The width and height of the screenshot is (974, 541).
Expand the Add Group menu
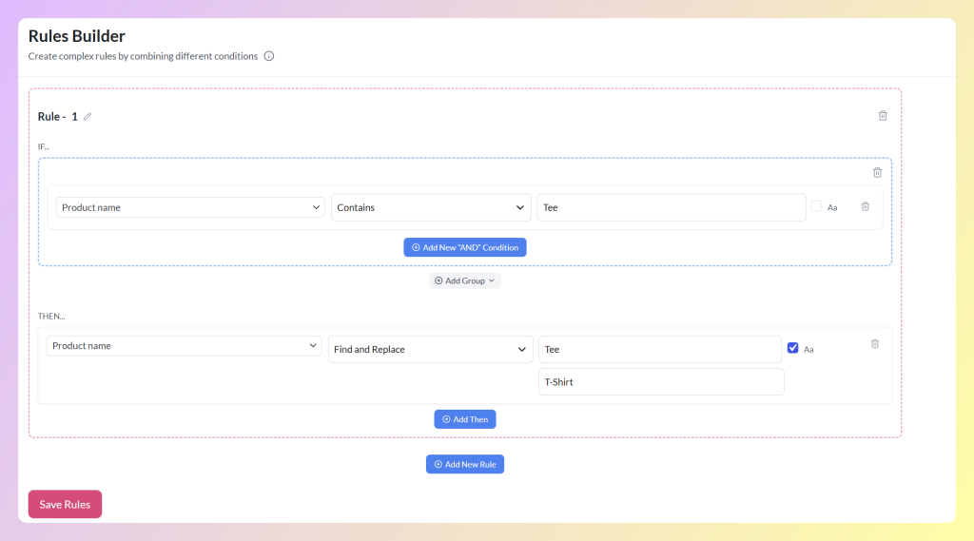coord(464,280)
